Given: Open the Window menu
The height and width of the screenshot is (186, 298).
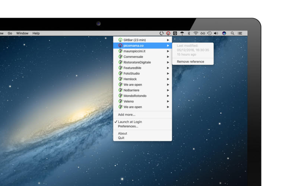Looking at the screenshot, I should (x=22, y=33).
